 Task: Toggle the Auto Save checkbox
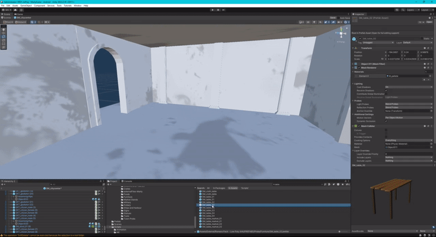(x=338, y=17)
